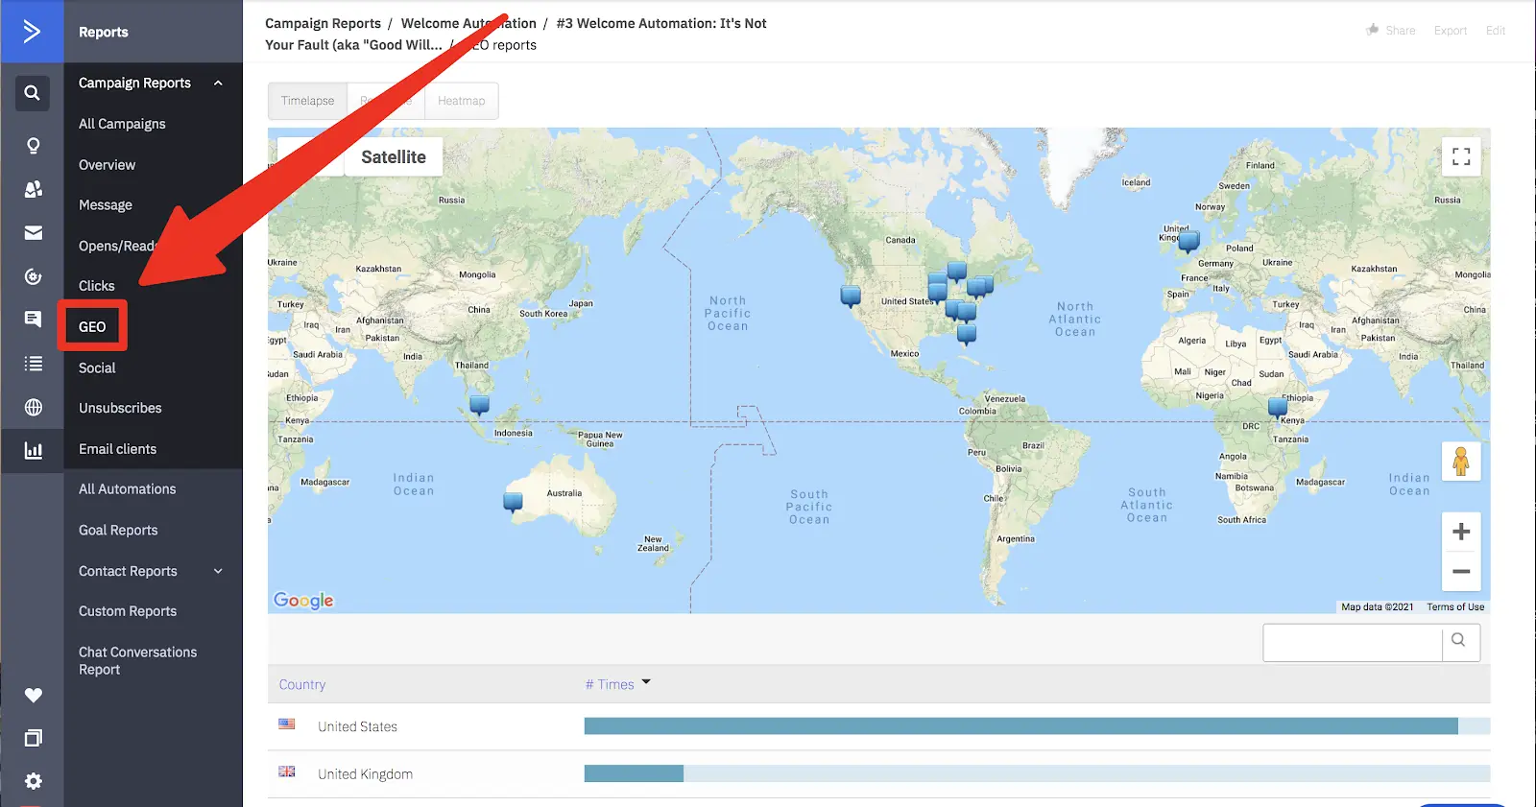This screenshot has width=1536, height=807.
Task: Switch map to Satellite view
Action: (394, 157)
